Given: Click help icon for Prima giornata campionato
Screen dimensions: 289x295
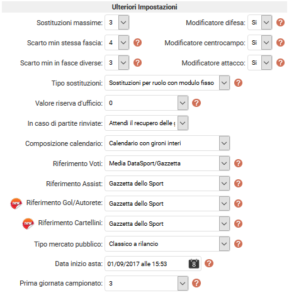Looking at the screenshot, I should 196,283.
